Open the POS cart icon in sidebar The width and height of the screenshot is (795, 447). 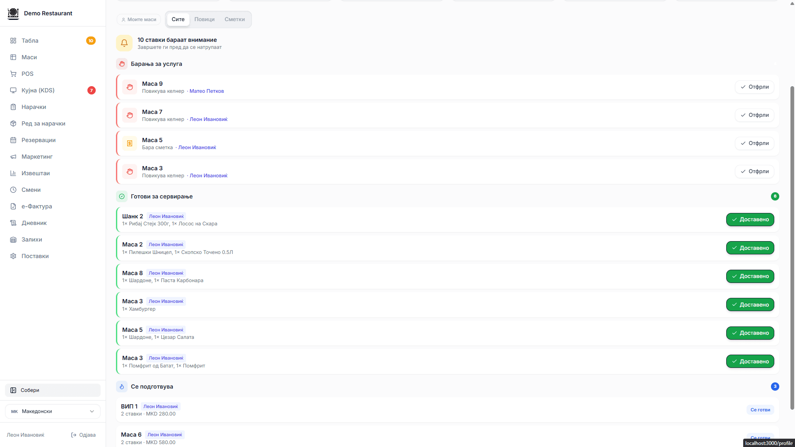13,74
